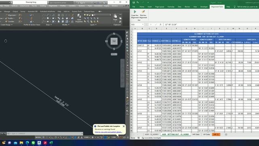The width and height of the screenshot is (259, 146).
Task: Open Layer Properties in AutoCAD ribbon
Action: pyautogui.click(x=79, y=18)
